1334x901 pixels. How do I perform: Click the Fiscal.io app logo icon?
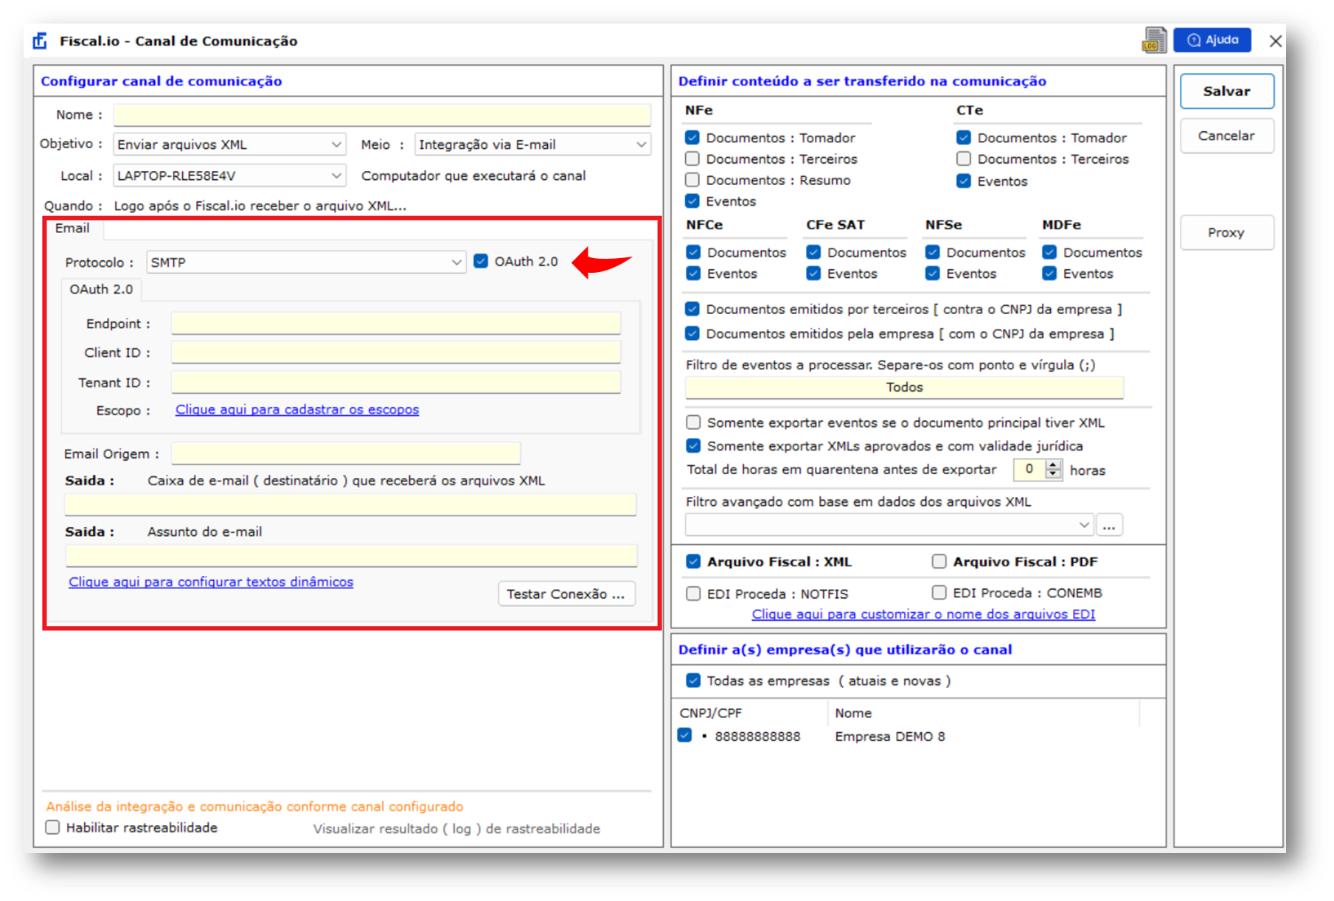[41, 41]
